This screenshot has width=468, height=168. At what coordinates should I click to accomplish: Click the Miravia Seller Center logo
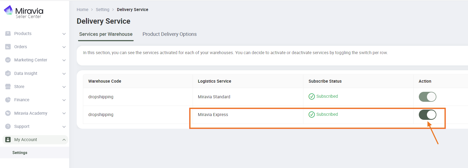pos(23,12)
